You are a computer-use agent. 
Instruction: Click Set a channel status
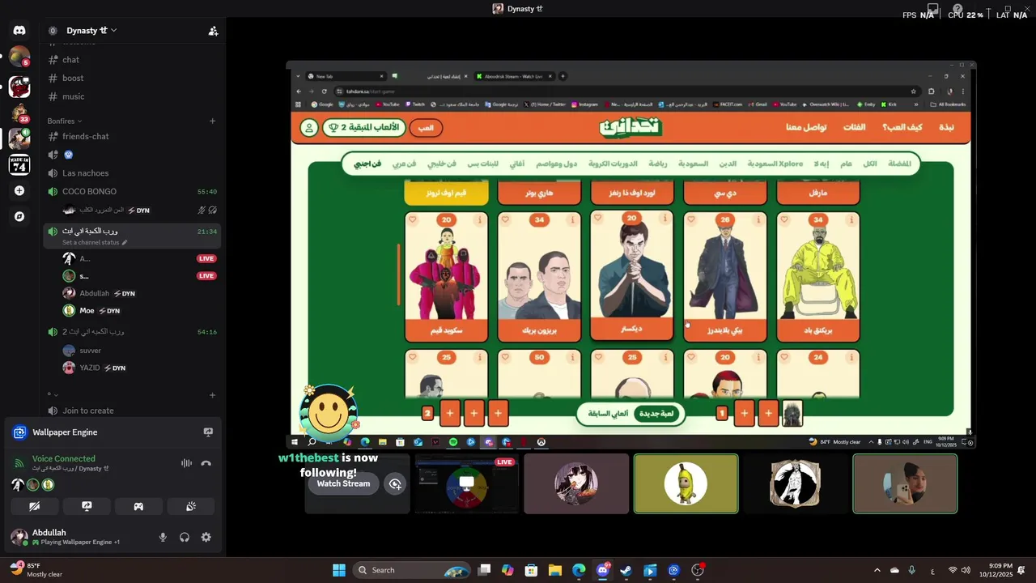[x=95, y=243]
